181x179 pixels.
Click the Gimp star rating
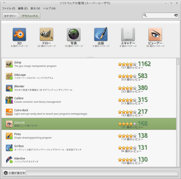pos(127,64)
